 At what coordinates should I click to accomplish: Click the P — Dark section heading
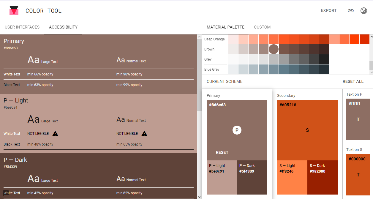coord(15,160)
